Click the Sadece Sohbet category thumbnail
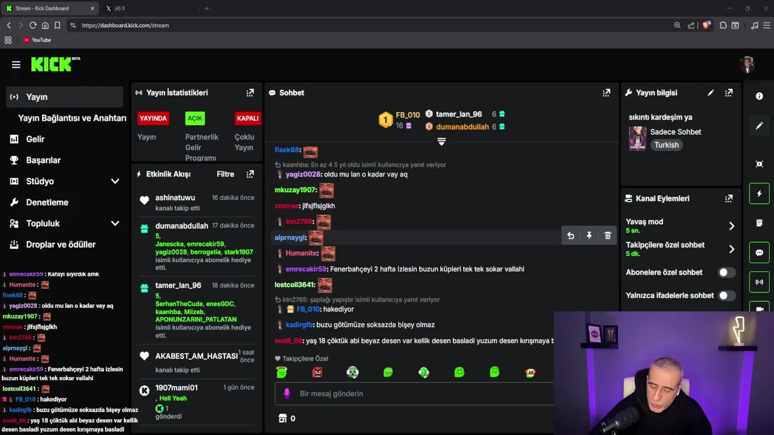774x435 pixels. click(x=637, y=138)
